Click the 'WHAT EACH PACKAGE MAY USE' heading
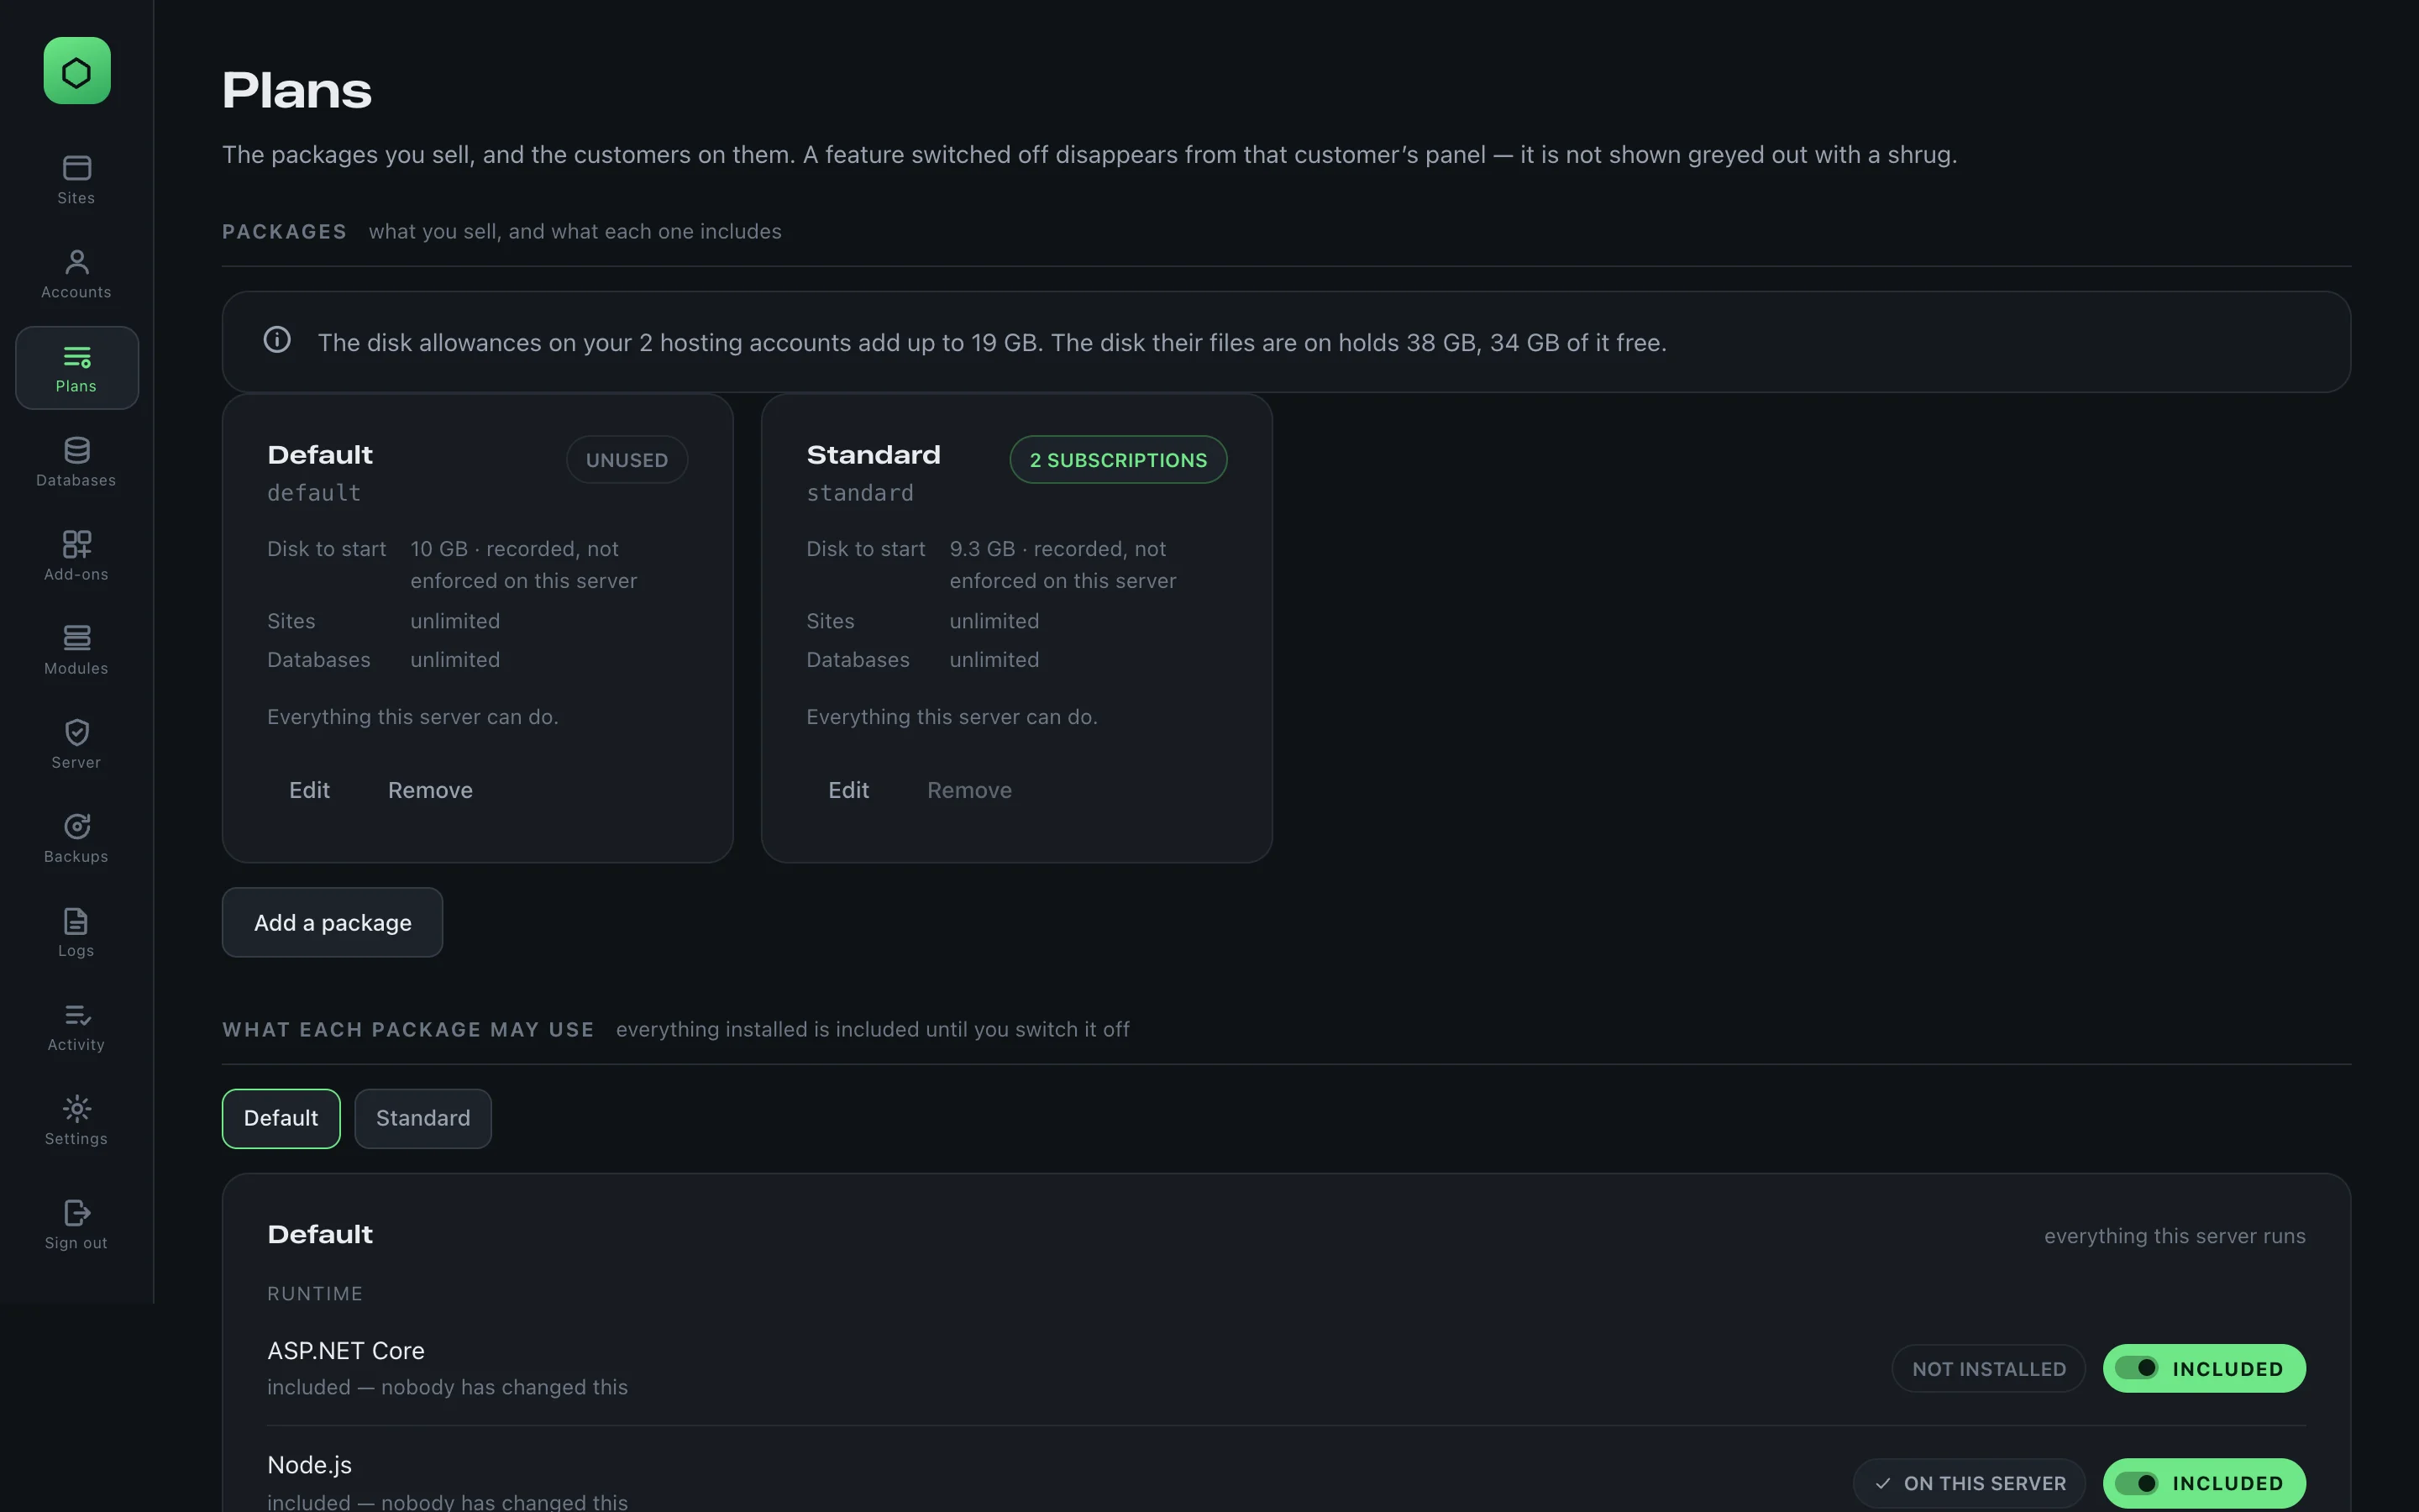 (408, 1030)
